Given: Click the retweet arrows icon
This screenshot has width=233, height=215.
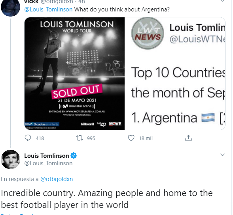Looking at the screenshot, I should (80, 138).
